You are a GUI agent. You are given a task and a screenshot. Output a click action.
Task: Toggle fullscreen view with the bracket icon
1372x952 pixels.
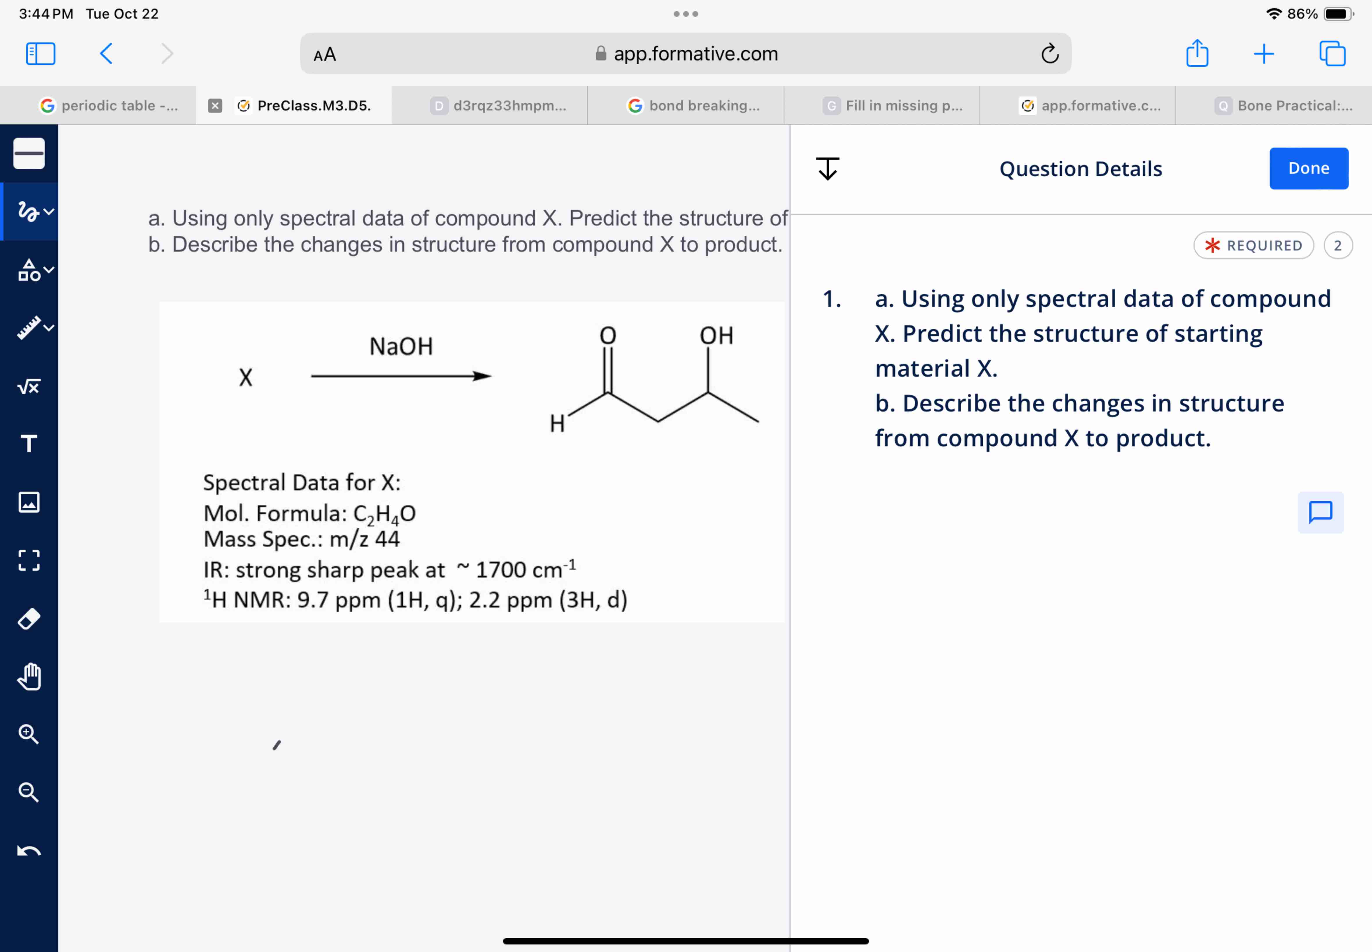[29, 559]
